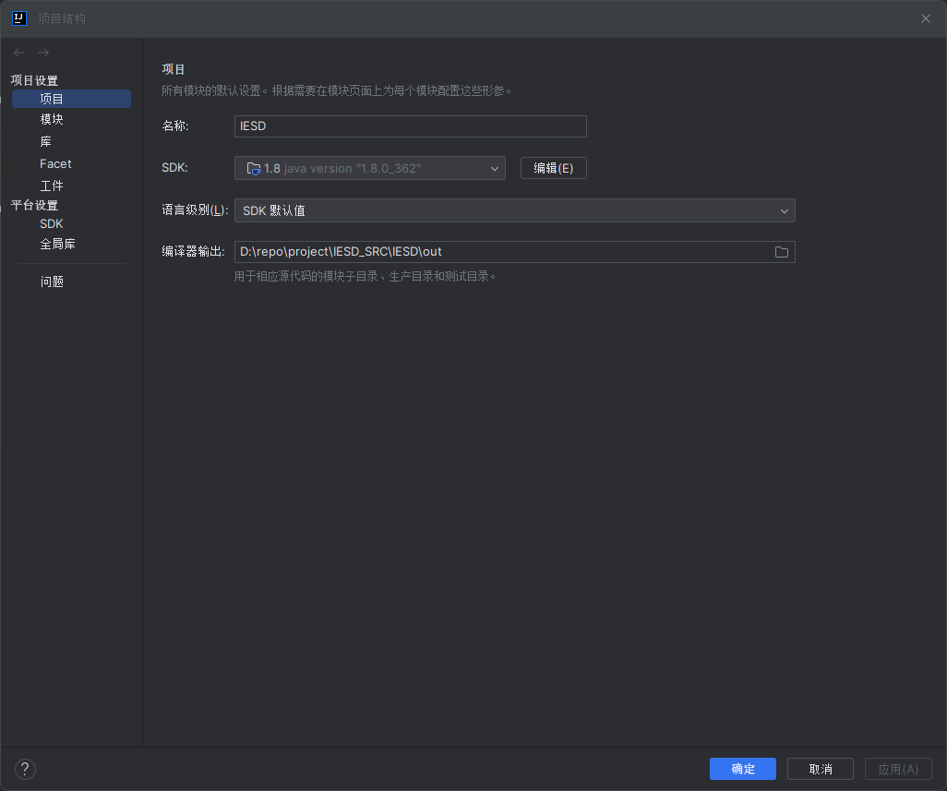Expand the 语言级别 dropdown
Viewport: 947px width, 791px height.
pos(514,210)
